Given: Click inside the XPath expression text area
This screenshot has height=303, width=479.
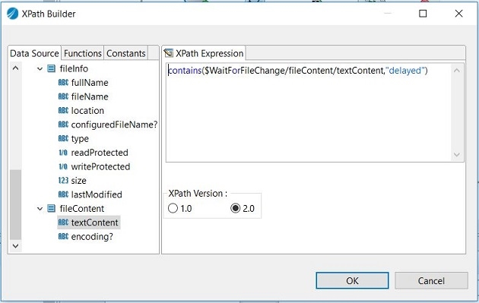Looking at the screenshot, I should click(309, 112).
